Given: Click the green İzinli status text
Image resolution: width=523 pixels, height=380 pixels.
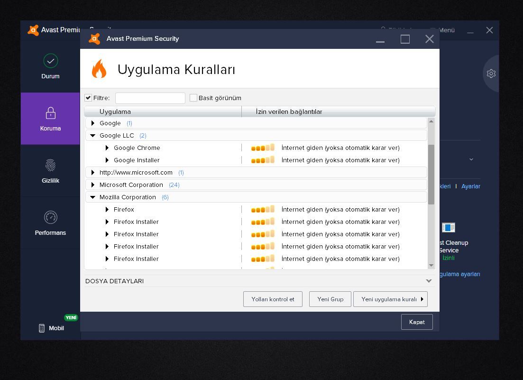Looking at the screenshot, I should tap(449, 258).
